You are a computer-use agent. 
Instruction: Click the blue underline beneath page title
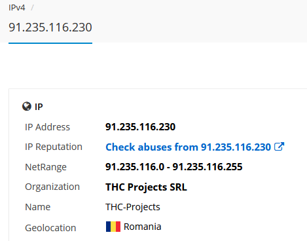(50, 43)
